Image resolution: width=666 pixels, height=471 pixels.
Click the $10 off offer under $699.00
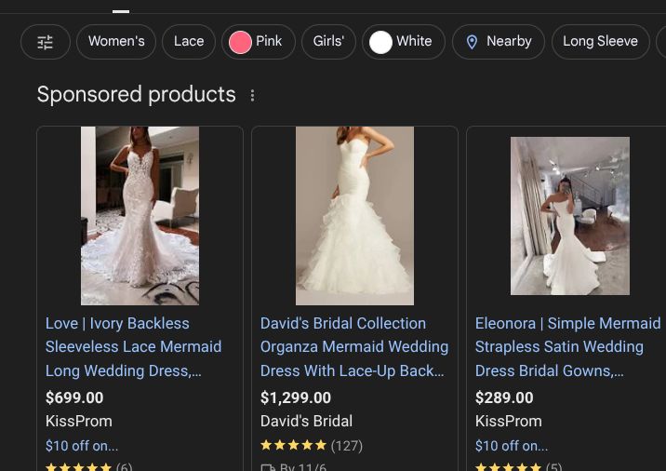click(82, 446)
